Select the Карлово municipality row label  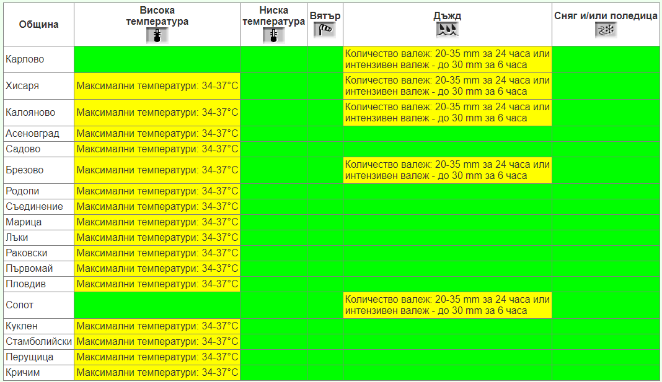[25, 59]
